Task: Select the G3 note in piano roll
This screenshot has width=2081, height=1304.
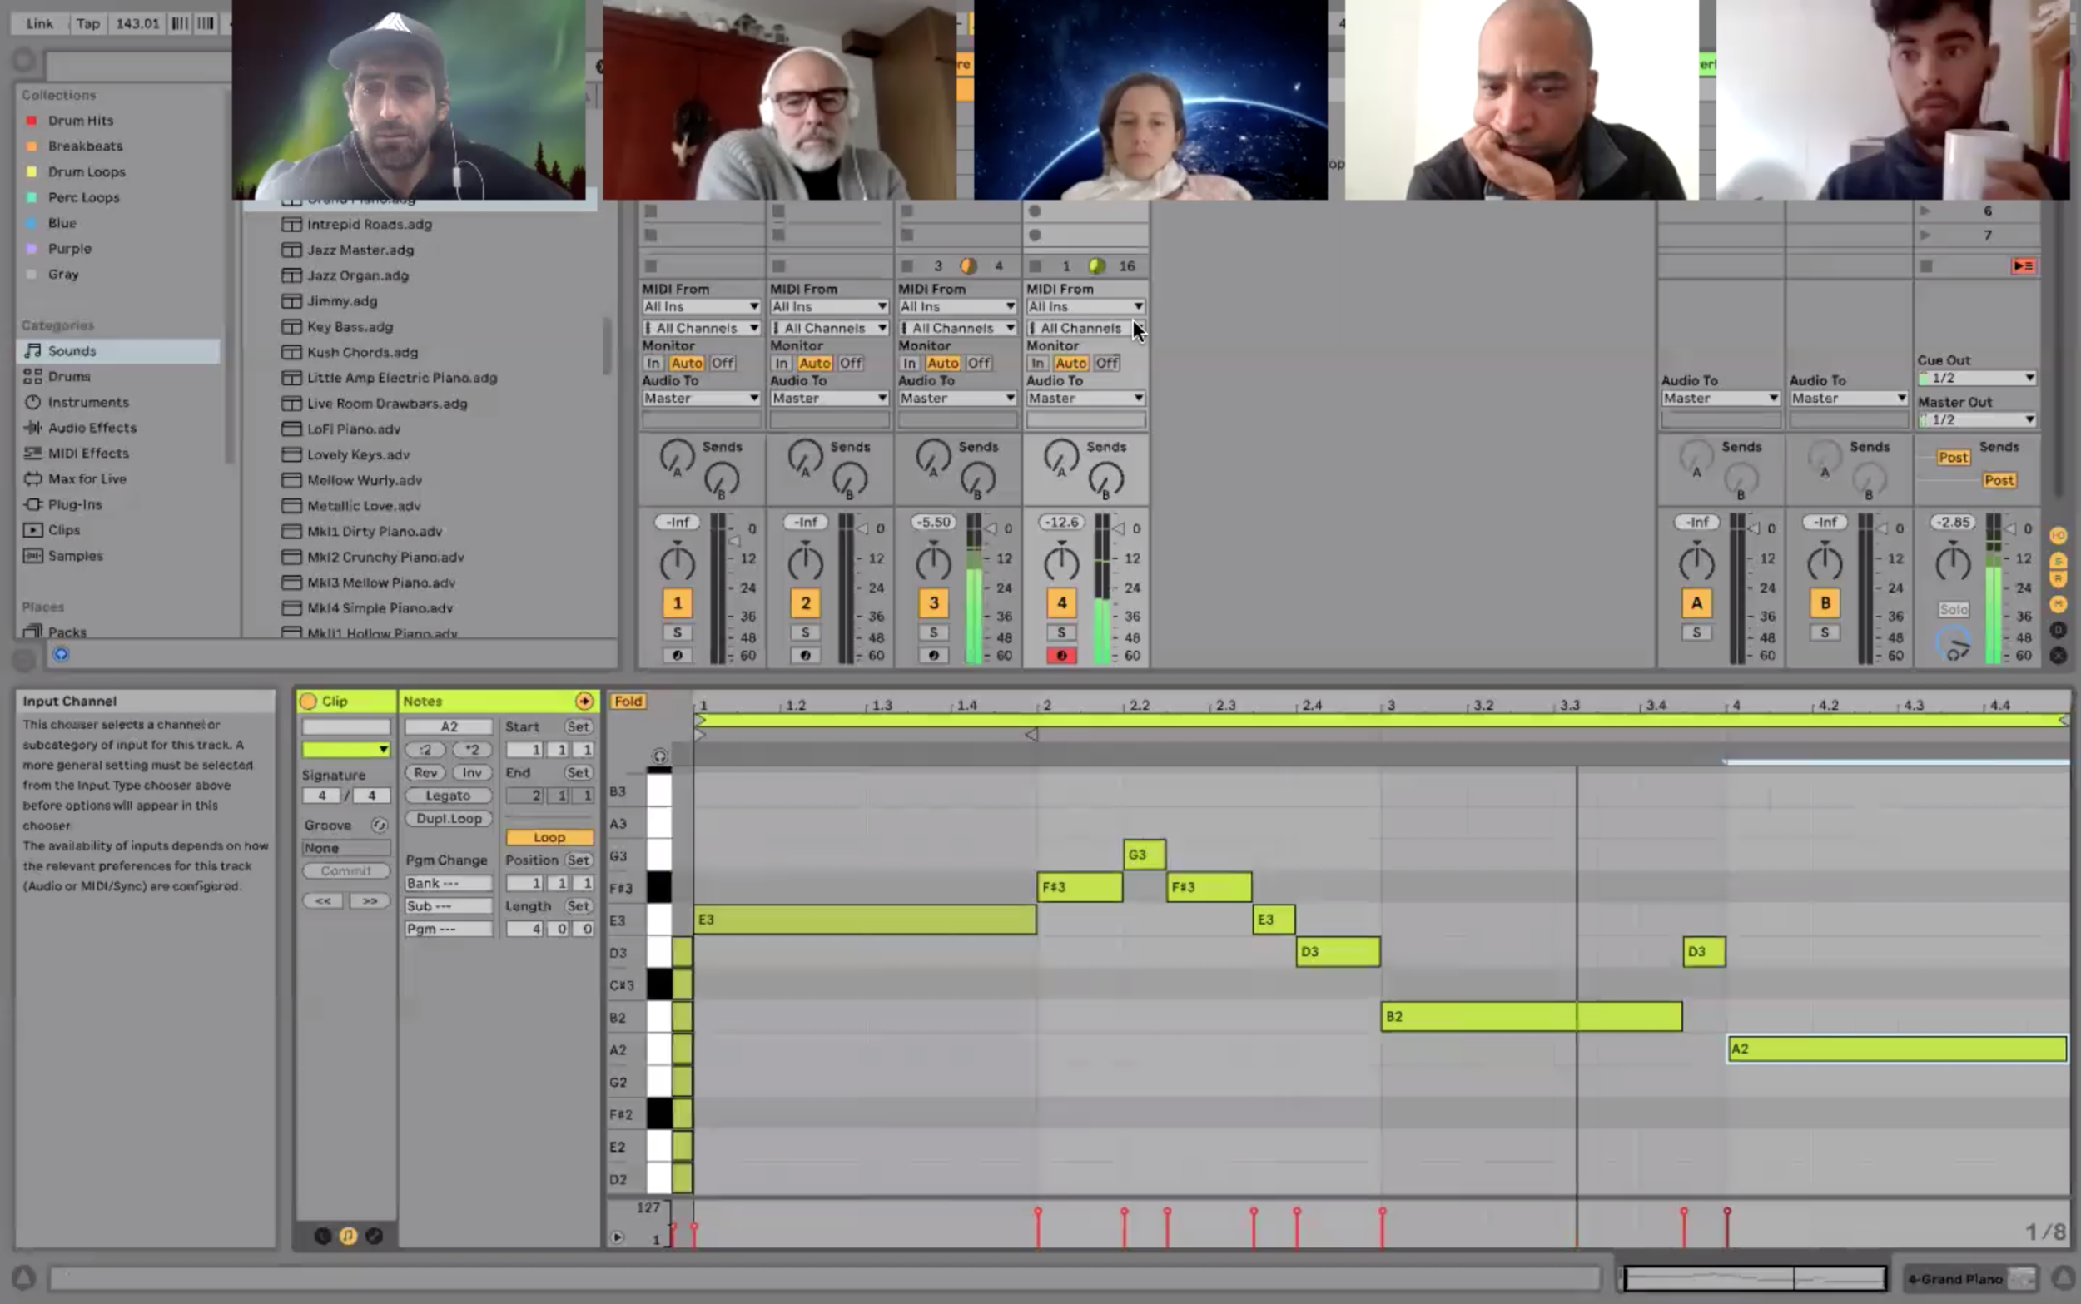Action: click(1145, 855)
